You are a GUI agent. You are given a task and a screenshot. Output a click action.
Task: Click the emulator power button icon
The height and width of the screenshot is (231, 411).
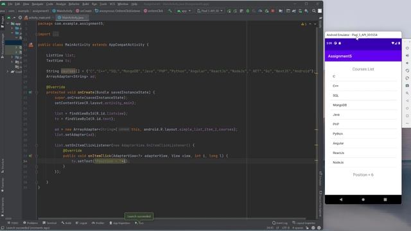[x=407, y=48]
